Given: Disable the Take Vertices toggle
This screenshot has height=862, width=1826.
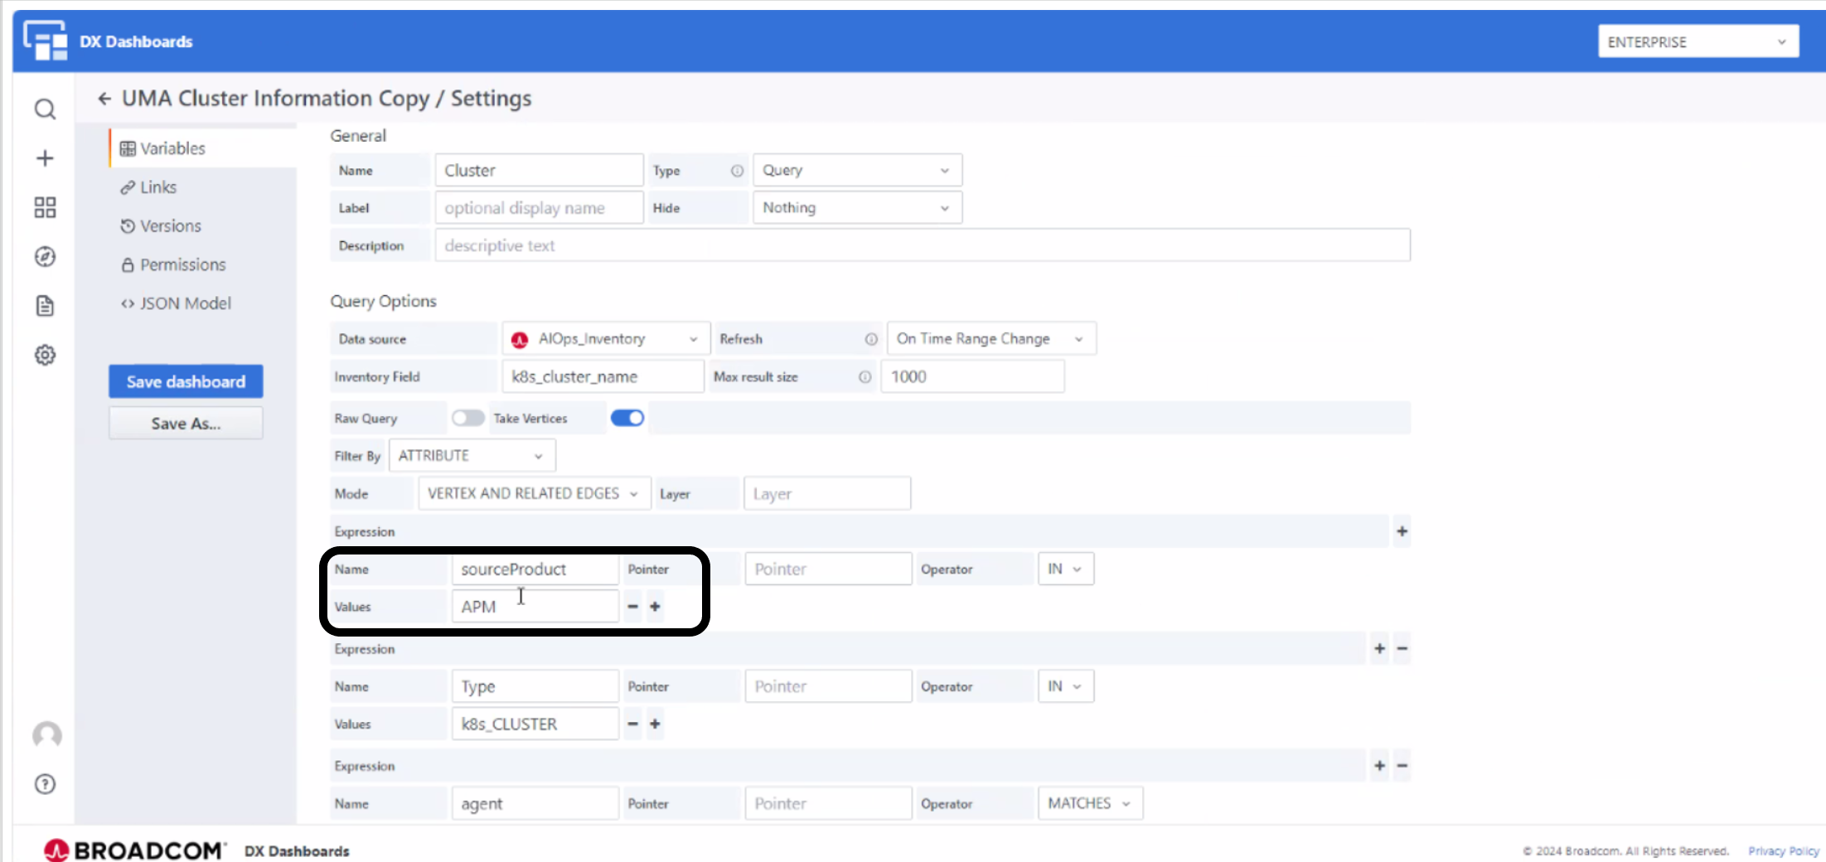Looking at the screenshot, I should [x=627, y=419].
